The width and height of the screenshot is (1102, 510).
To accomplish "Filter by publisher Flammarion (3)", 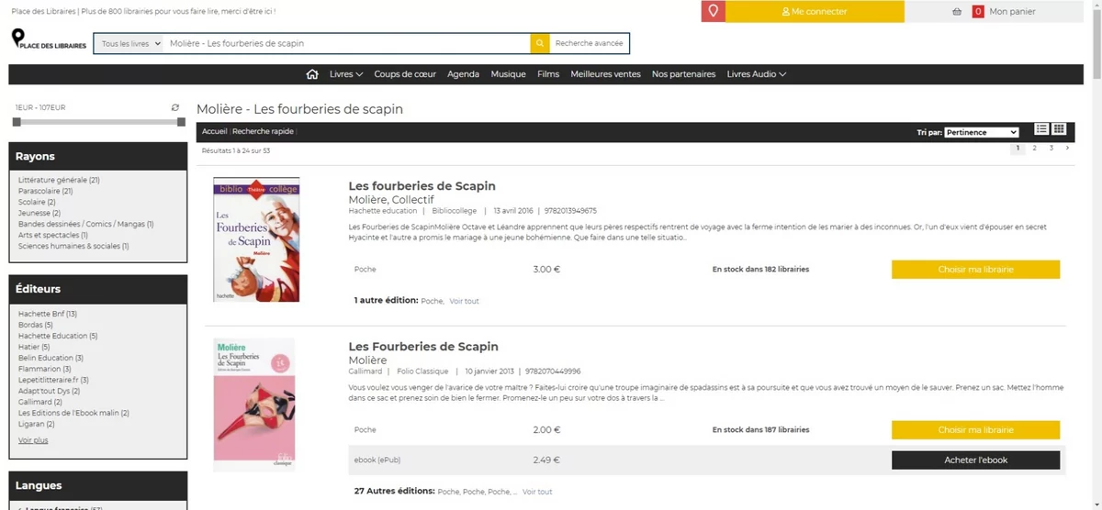I will [x=45, y=369].
